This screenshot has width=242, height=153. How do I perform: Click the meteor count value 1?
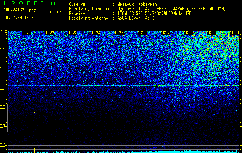coord(55,18)
